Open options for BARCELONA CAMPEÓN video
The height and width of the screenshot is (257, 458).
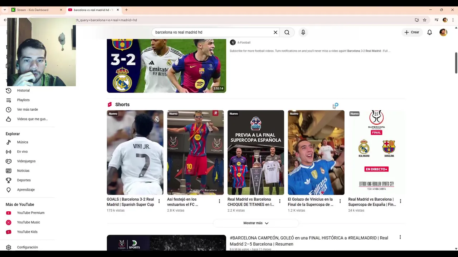[x=400, y=237]
